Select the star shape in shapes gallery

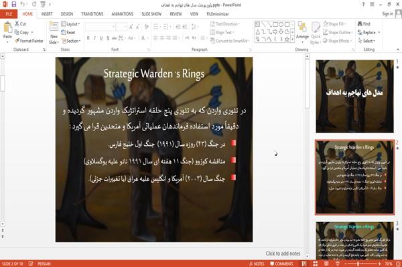click(287, 39)
